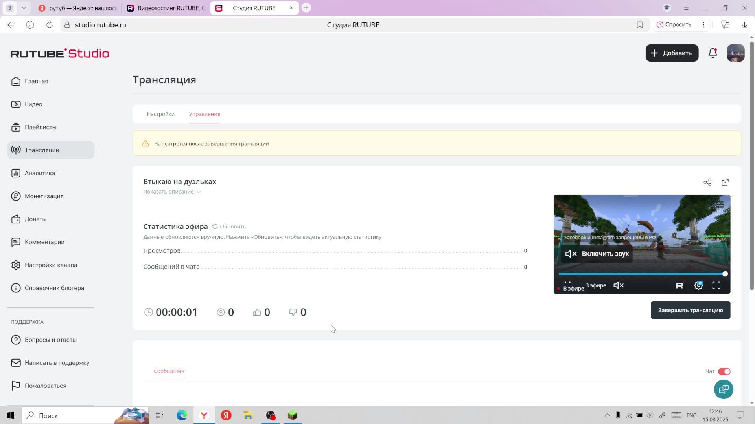This screenshot has height=424, width=755.
Task: Open Аналитика in the sidebar
Action: coord(40,173)
